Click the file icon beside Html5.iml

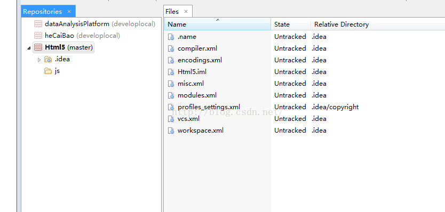(171, 72)
